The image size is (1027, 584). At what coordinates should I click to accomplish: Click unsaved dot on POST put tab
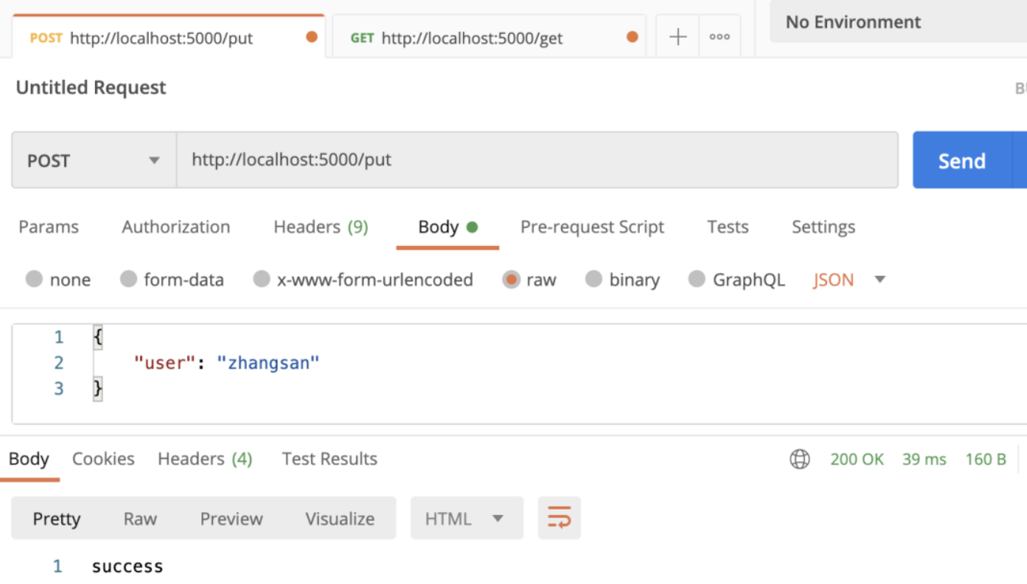(312, 37)
